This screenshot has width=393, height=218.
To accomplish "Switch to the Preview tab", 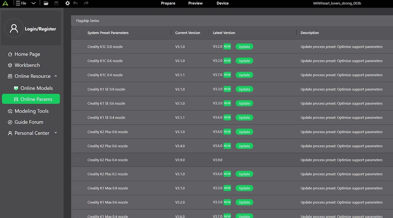I will (x=195, y=3).
